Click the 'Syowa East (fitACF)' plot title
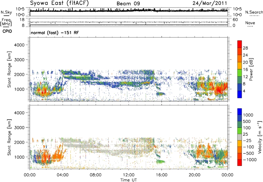Viewport: 263px width, 182px height. (60, 3)
